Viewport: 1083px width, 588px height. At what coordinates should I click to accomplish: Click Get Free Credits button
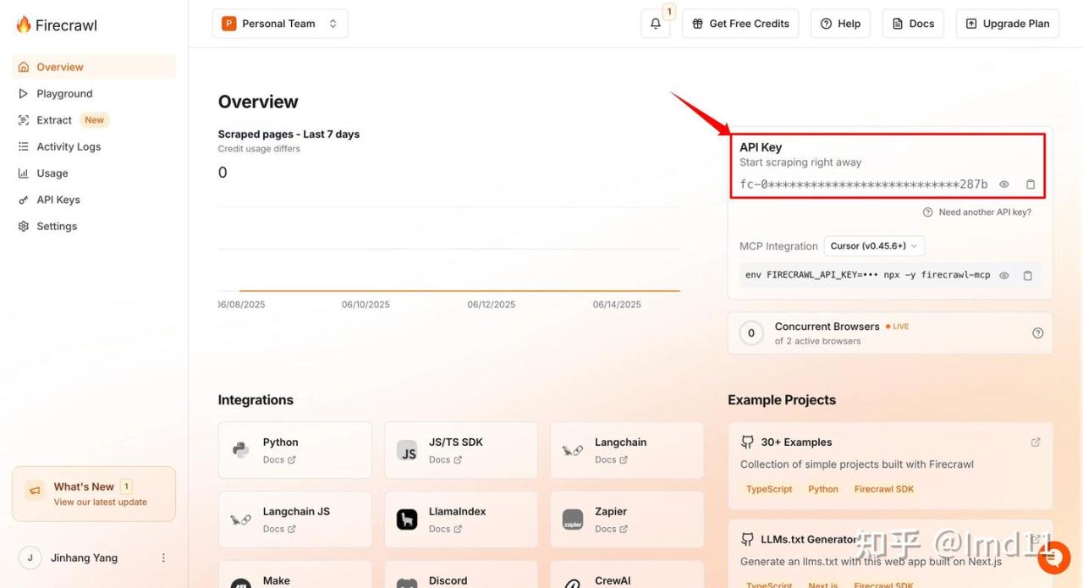pyautogui.click(x=740, y=24)
